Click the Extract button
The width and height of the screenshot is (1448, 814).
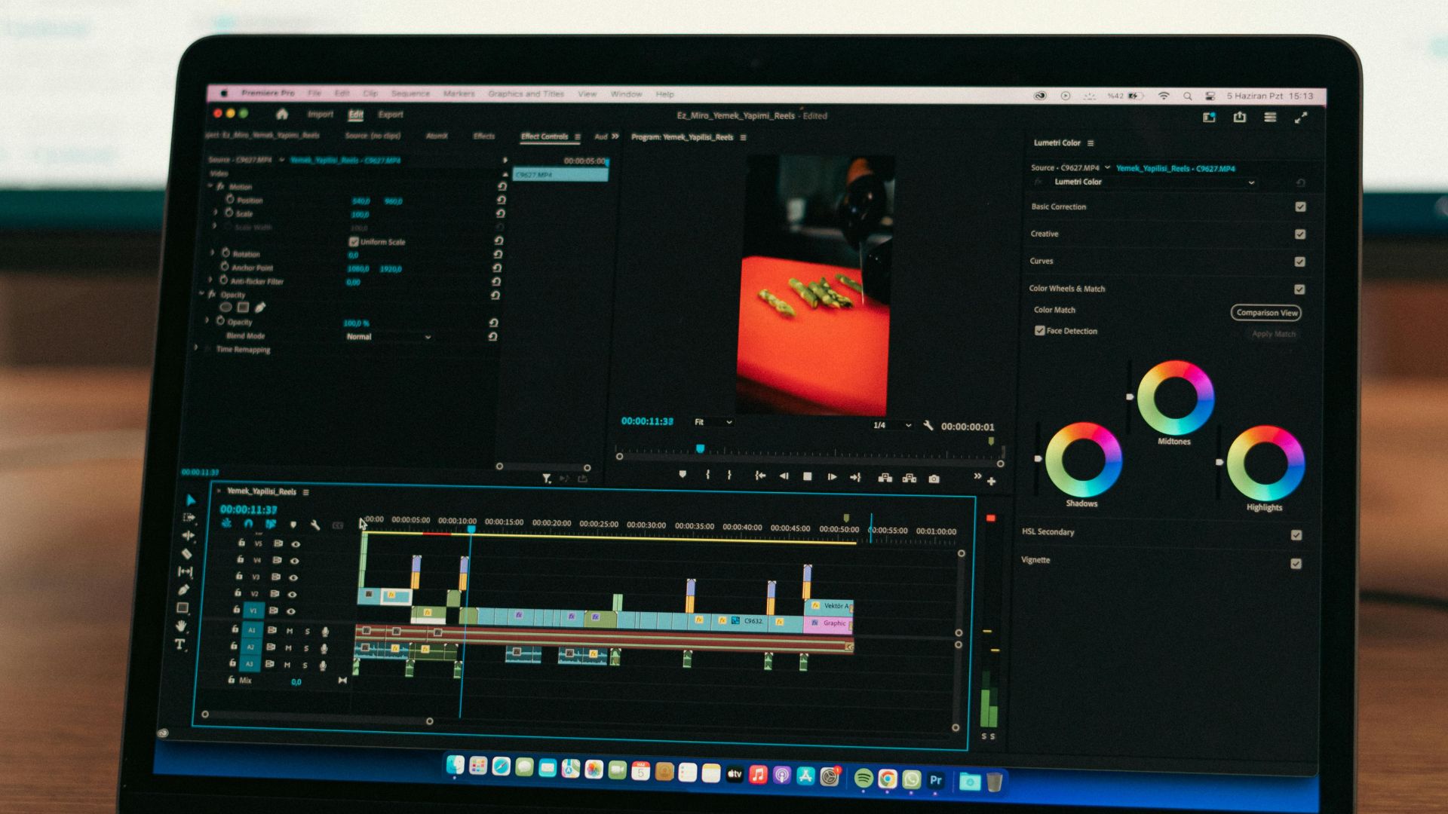[910, 478]
